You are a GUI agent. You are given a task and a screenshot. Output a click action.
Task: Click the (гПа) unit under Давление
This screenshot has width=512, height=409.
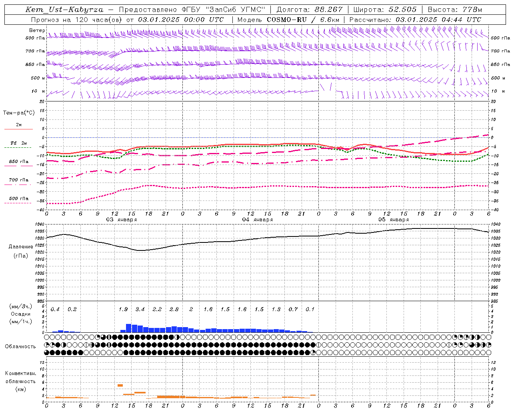(21, 256)
